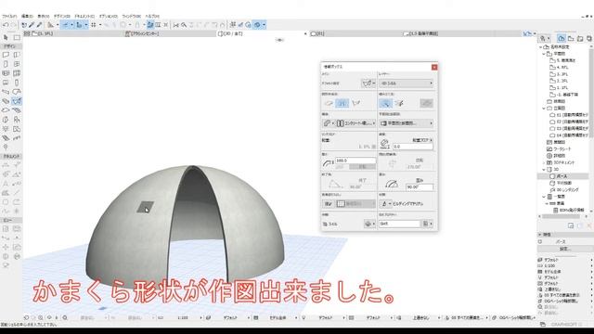Click the zoom magnifier icon in bottom bar
This screenshot has width=594, height=334.
40,317
